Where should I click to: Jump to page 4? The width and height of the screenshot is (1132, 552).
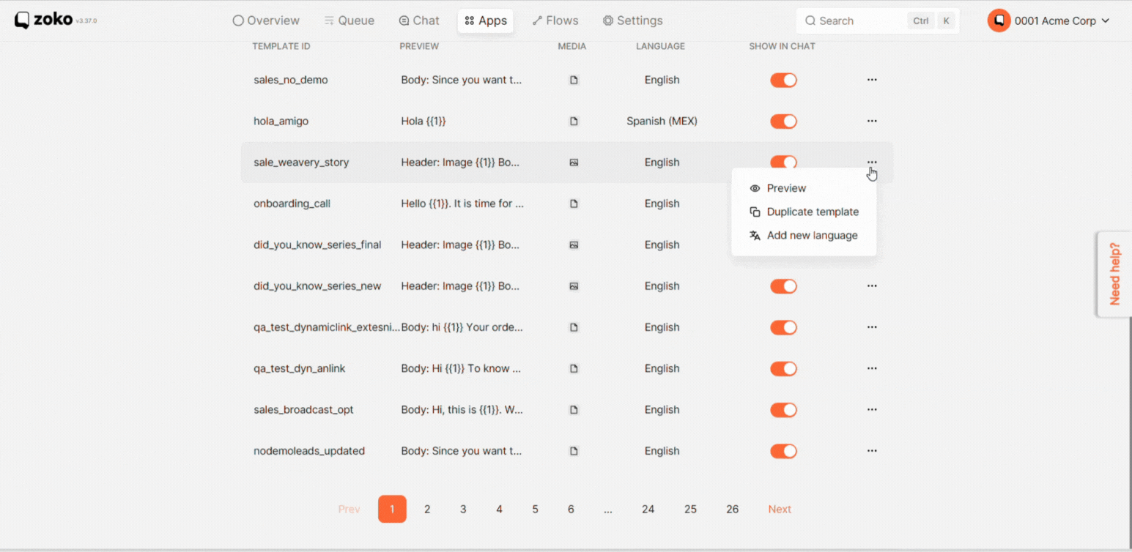[499, 509]
